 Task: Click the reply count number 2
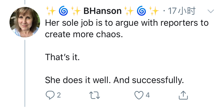59,95
